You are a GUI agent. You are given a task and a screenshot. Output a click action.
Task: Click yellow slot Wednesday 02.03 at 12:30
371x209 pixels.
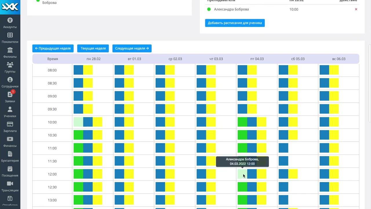[x=170, y=187]
